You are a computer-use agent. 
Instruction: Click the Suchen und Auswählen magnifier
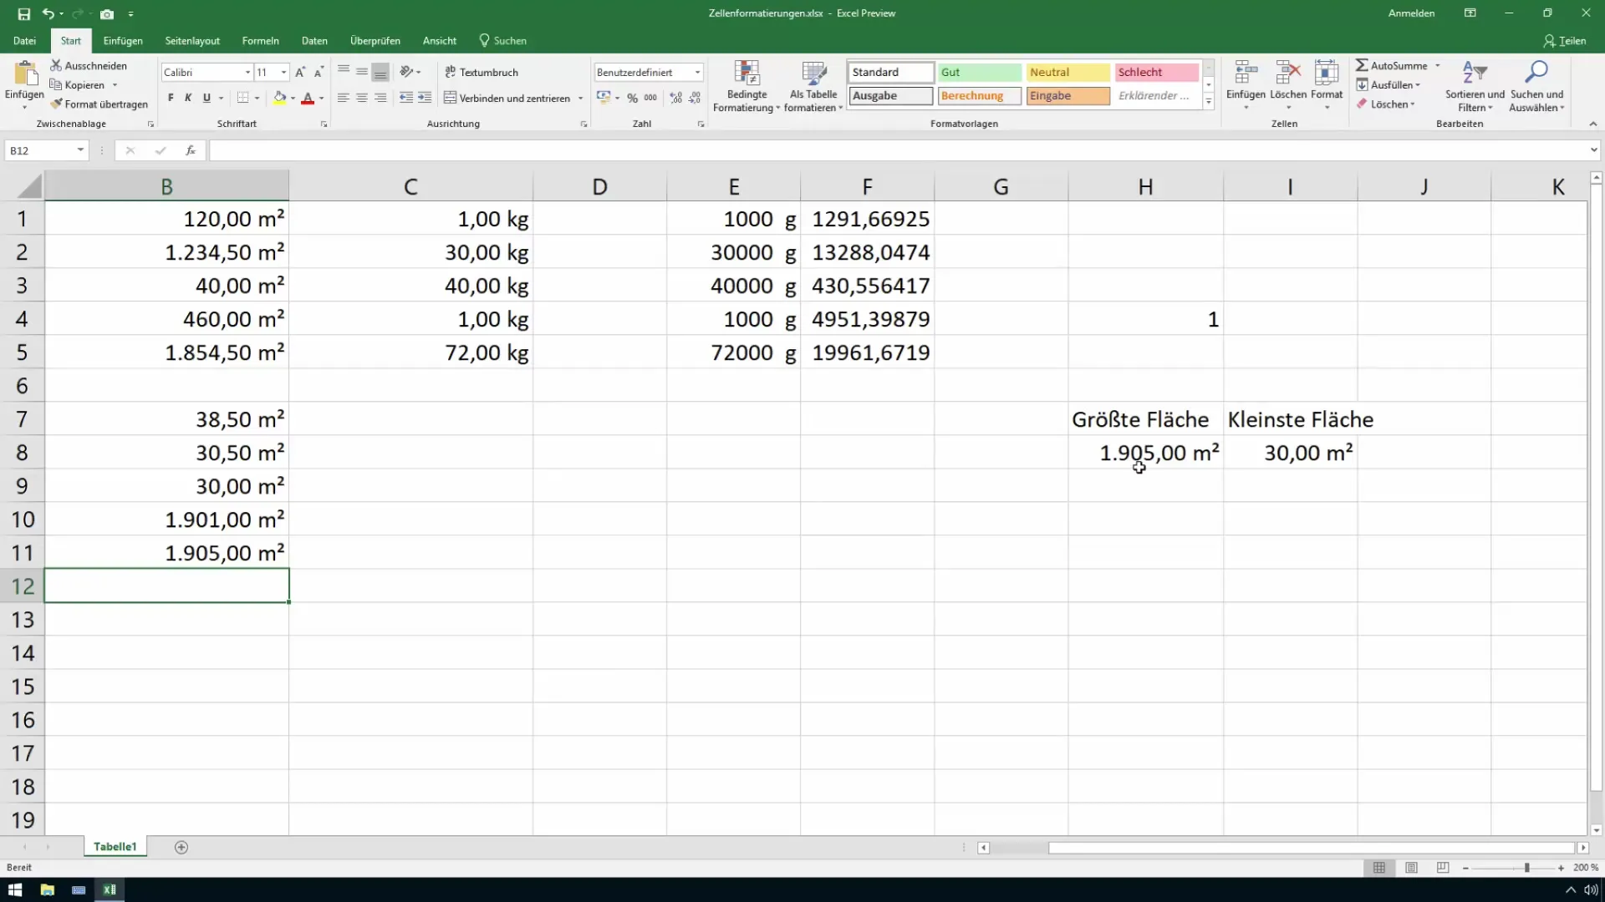[x=1536, y=73]
